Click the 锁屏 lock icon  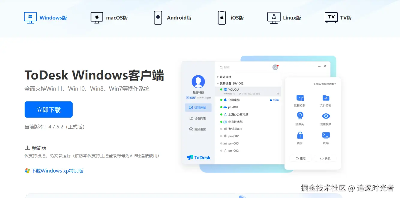300,135
